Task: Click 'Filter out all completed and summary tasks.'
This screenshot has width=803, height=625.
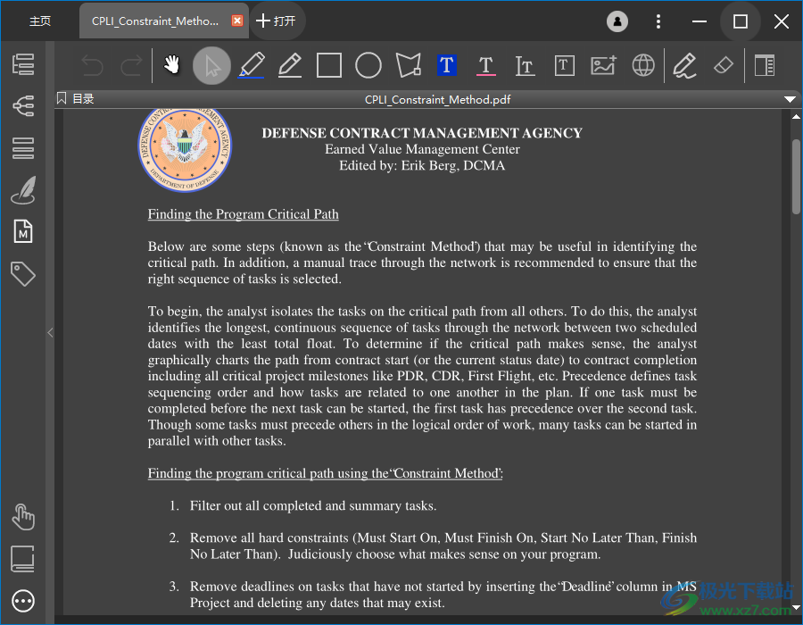Action: click(313, 505)
